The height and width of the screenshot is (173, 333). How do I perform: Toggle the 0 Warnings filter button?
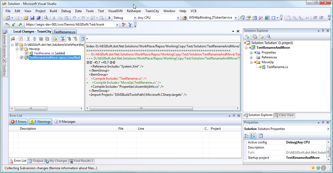(40, 122)
